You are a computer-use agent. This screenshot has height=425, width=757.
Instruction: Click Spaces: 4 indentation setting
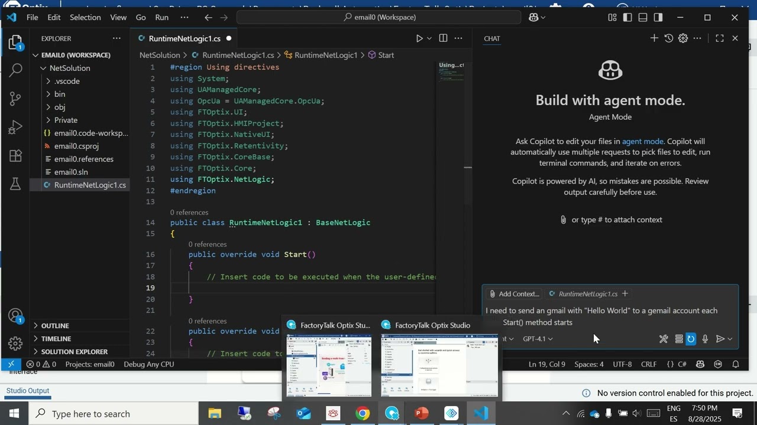point(589,364)
